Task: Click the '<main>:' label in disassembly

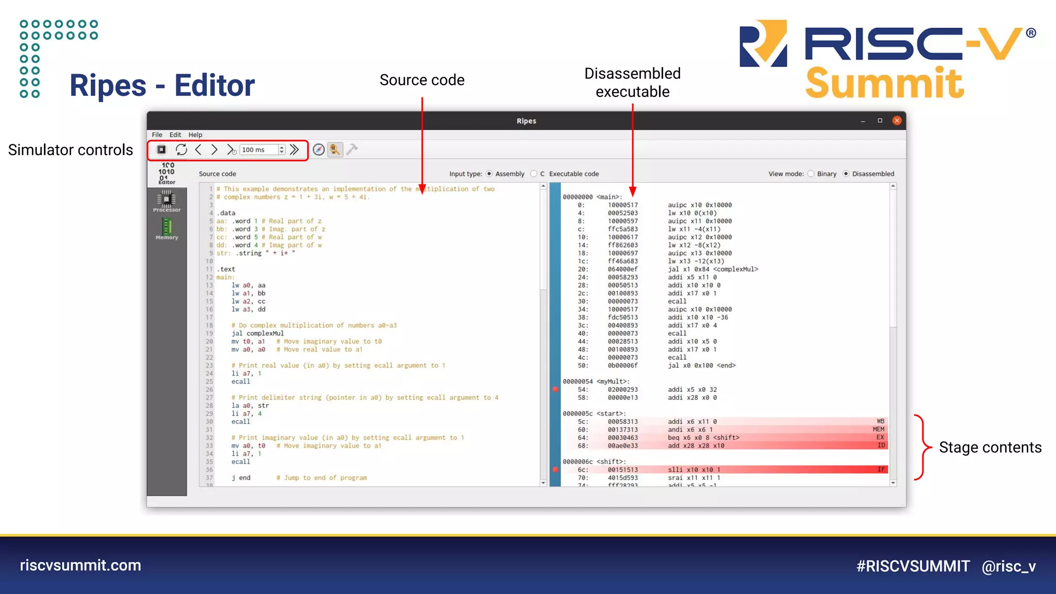Action: click(609, 197)
